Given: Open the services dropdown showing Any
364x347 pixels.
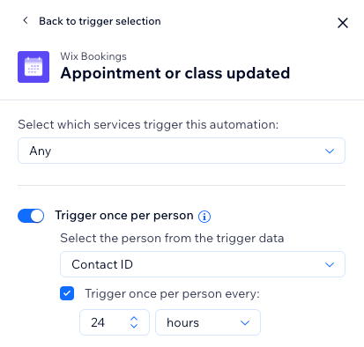Looking at the screenshot, I should click(182, 151).
